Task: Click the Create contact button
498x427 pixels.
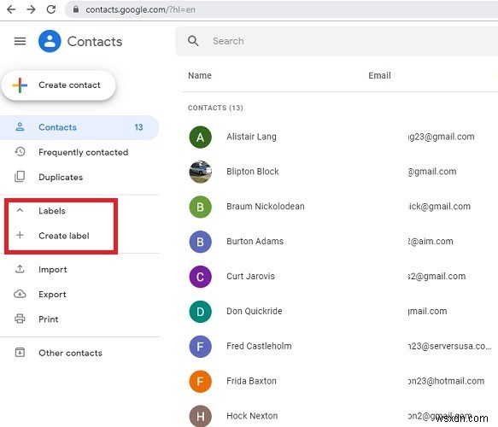Action: pyautogui.click(x=59, y=85)
